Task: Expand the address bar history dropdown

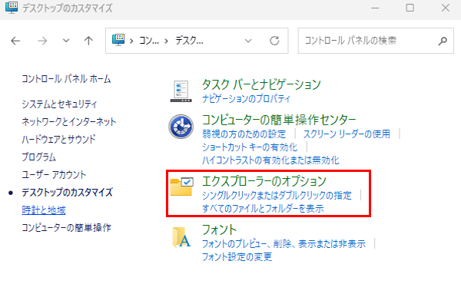Action: (248, 41)
